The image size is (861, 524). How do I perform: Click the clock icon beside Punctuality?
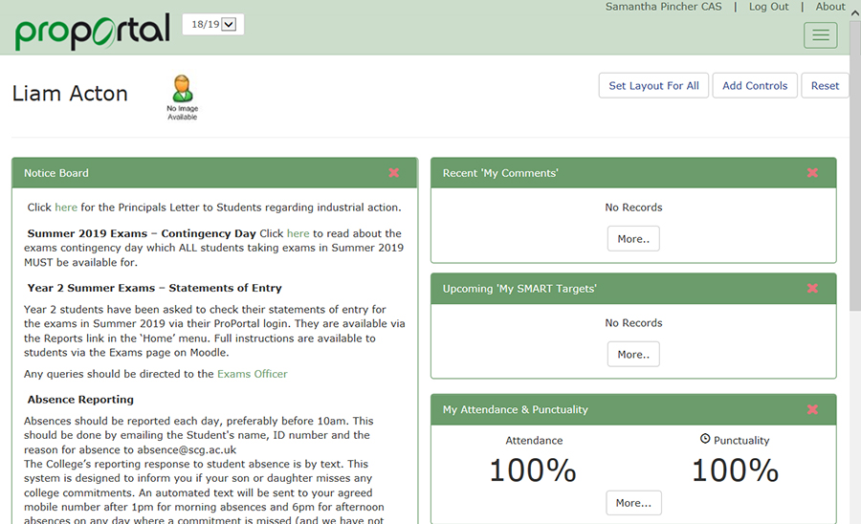coord(705,439)
